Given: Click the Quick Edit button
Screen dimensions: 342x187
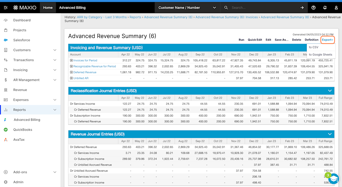Looking at the screenshot, I should click(x=255, y=40).
